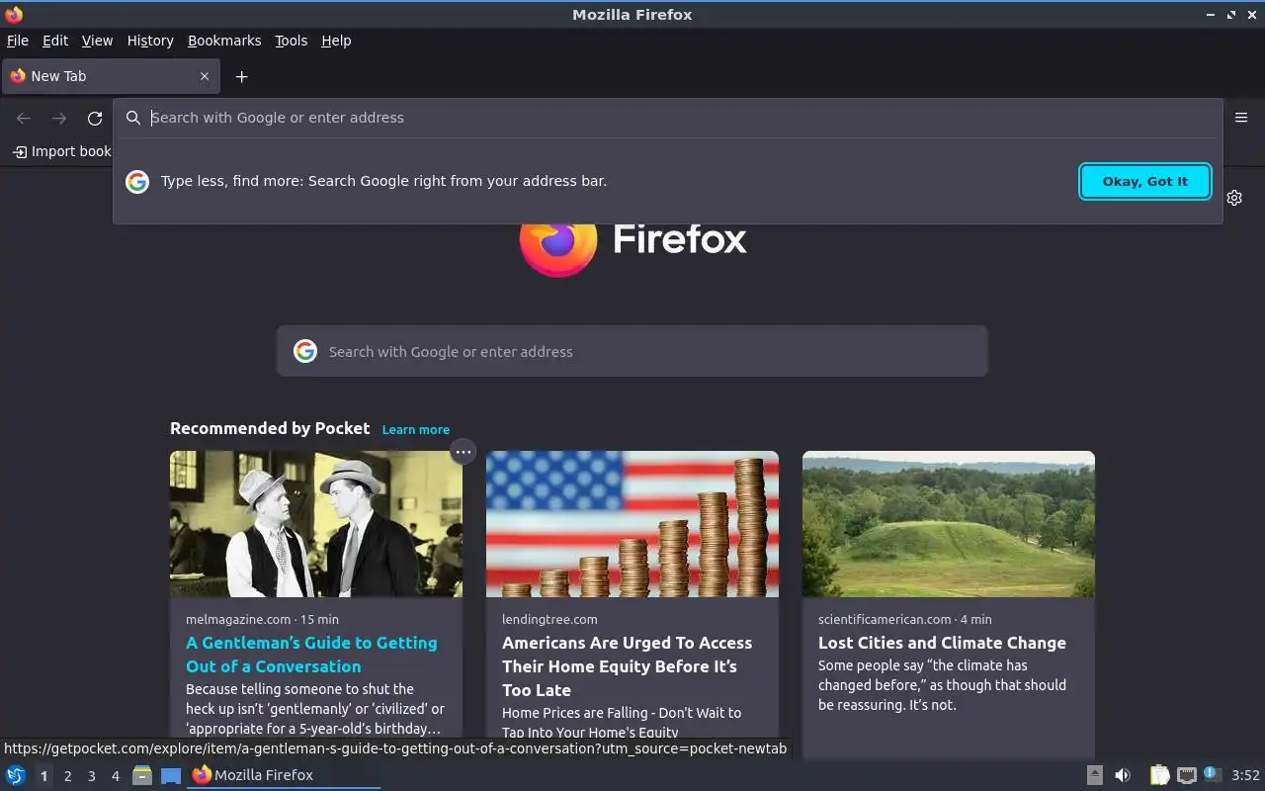Screen dimensions: 1265x791
Task: Click the green mound landscape thumbnail
Action: [949, 524]
